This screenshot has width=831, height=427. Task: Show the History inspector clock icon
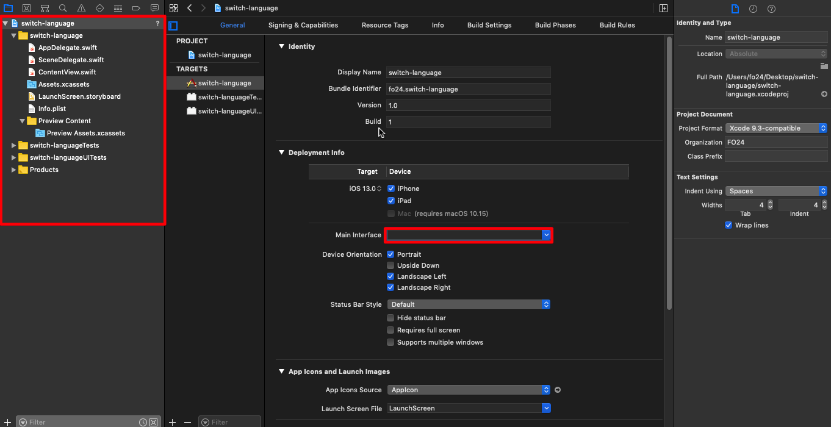(x=753, y=9)
